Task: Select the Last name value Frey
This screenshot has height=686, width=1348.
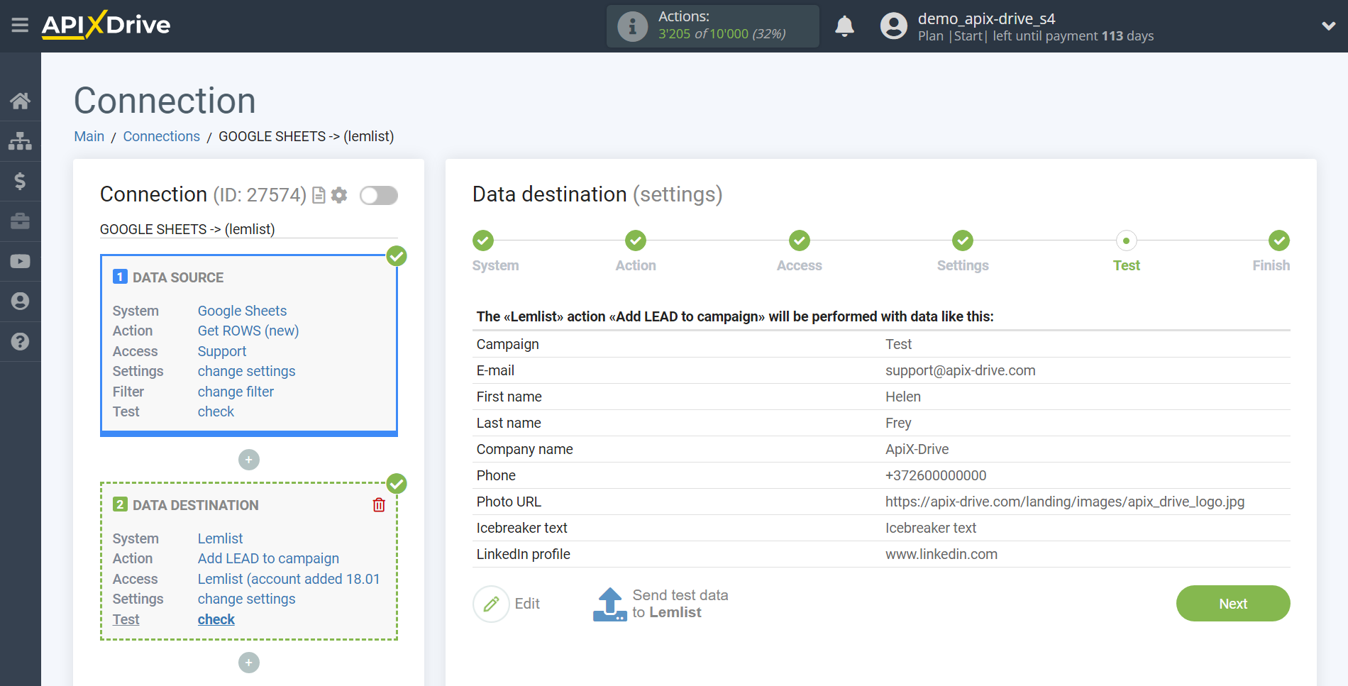Action: pyautogui.click(x=898, y=423)
